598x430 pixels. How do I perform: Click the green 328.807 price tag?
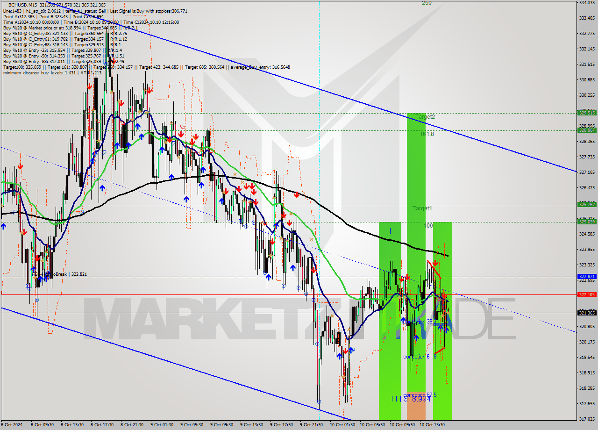click(x=587, y=130)
